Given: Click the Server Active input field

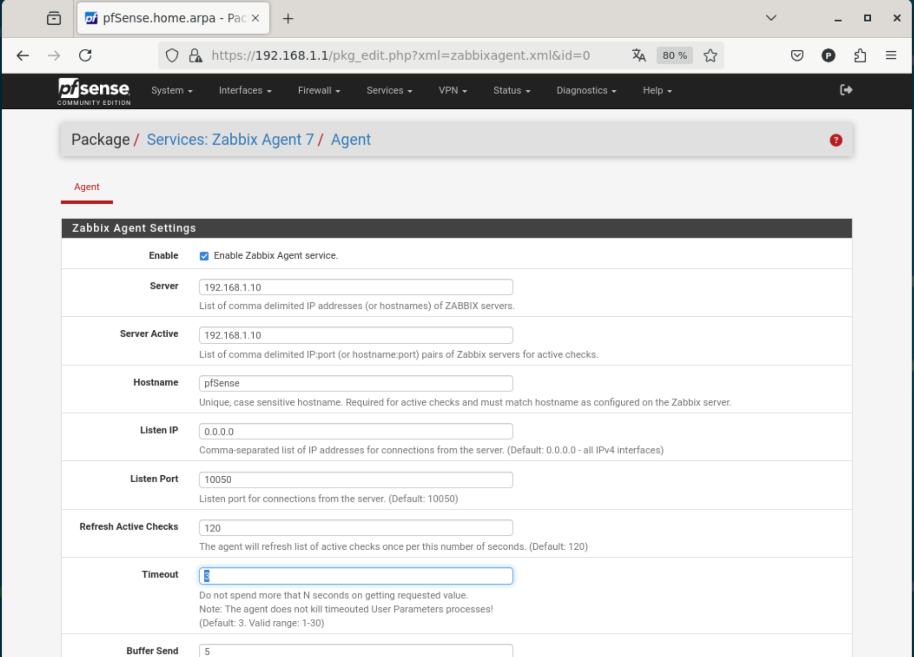Looking at the screenshot, I should coord(356,335).
